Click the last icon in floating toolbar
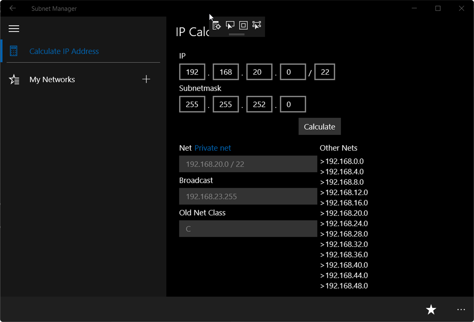Image resolution: width=474 pixels, height=322 pixels. click(257, 25)
